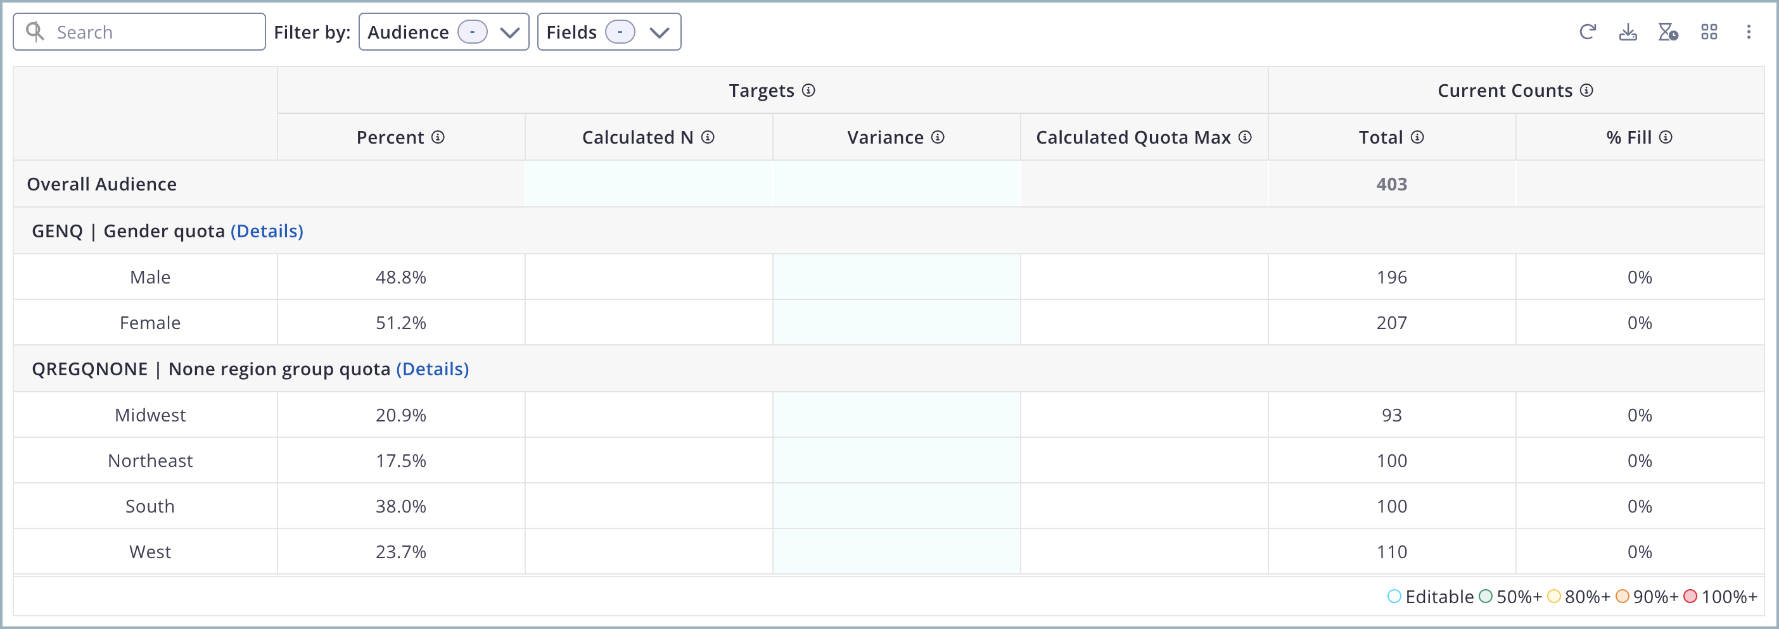Click the info icon next to Current Counts
Image resolution: width=1779 pixels, height=629 pixels.
pyautogui.click(x=1587, y=90)
